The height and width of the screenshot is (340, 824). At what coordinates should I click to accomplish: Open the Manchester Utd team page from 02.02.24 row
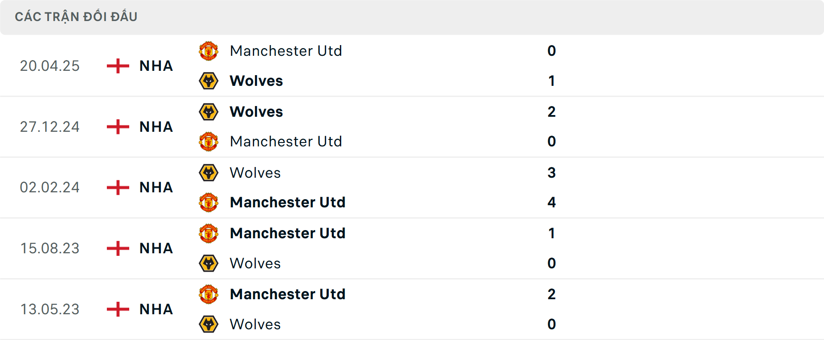(288, 202)
